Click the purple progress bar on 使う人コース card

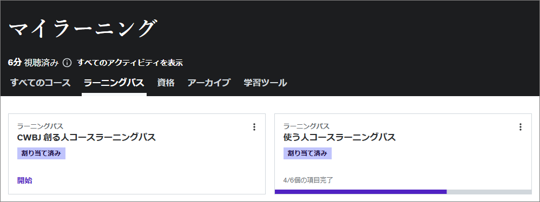coord(360,192)
